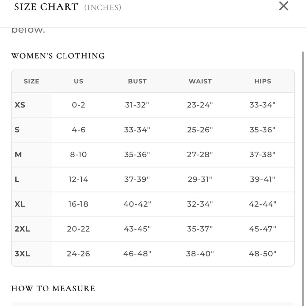Viewport: 306px width, 306px height.
Task: Click the 37-39" bust value for L
Action: [x=137, y=179]
